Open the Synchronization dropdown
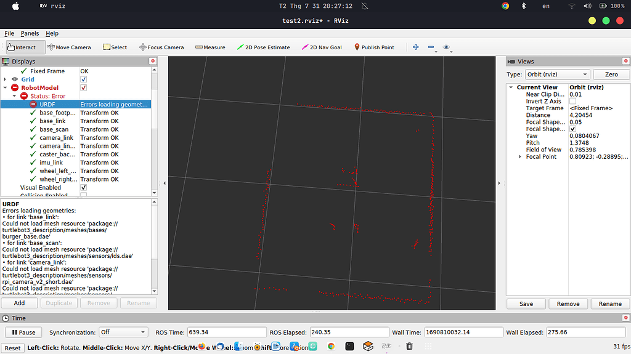This screenshot has width=631, height=354. click(x=123, y=332)
